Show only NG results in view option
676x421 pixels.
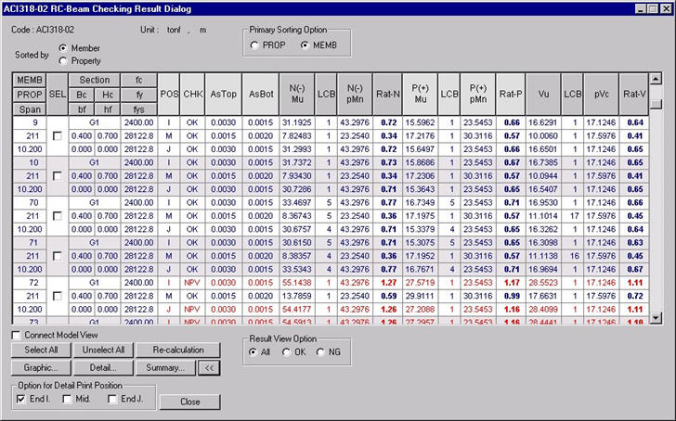pyautogui.click(x=321, y=352)
